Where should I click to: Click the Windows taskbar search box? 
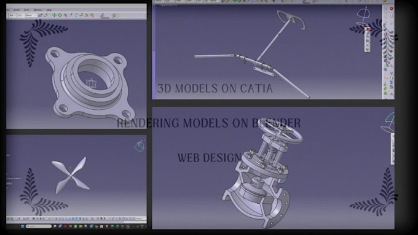39,226
